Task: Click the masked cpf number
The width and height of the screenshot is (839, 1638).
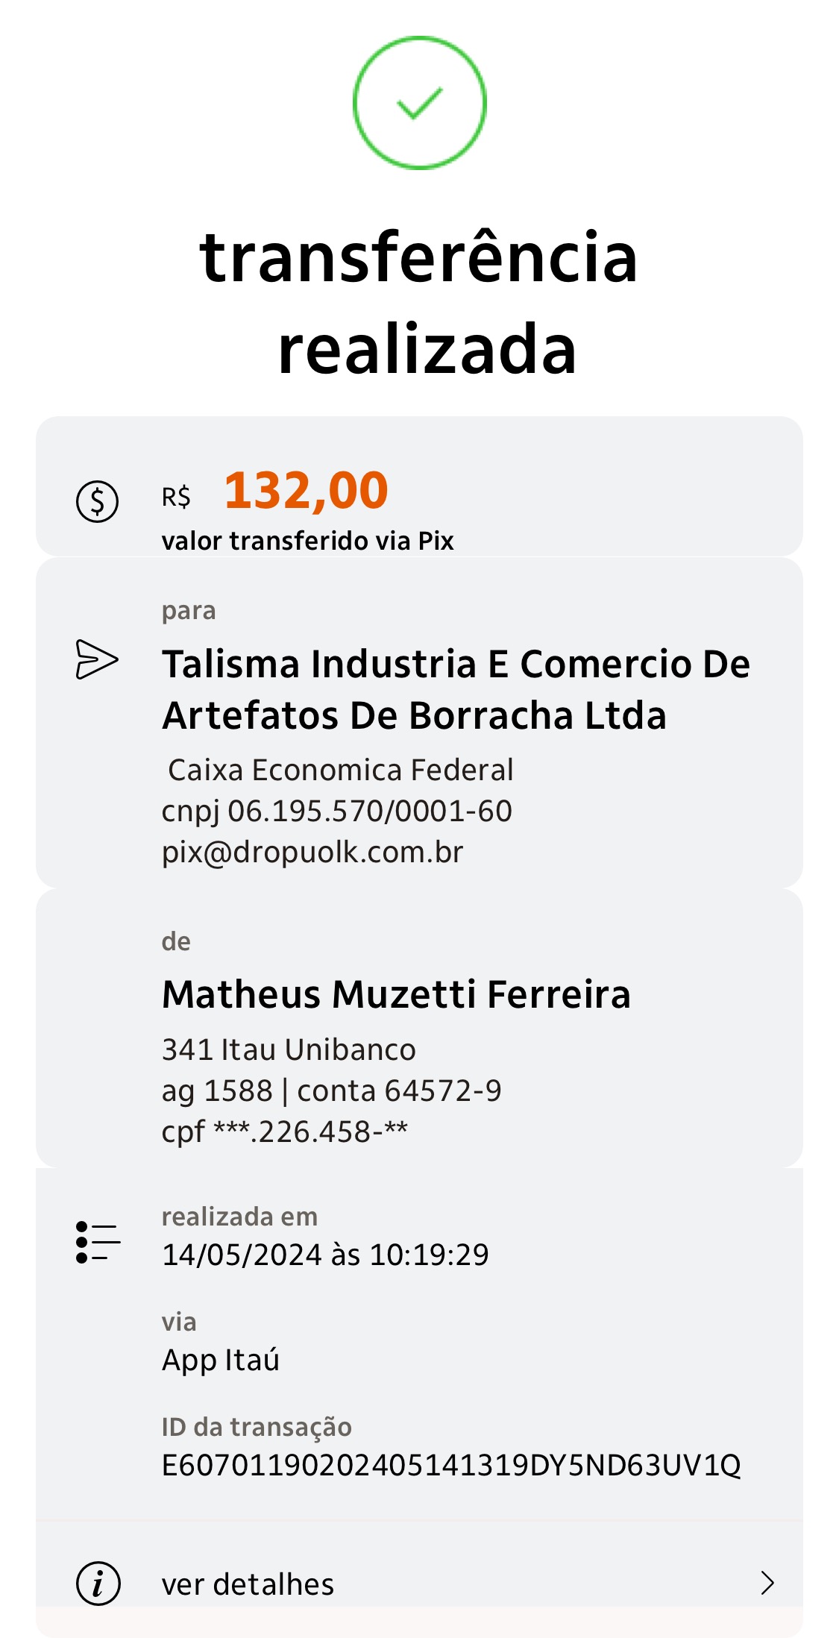Action: click(x=285, y=1132)
